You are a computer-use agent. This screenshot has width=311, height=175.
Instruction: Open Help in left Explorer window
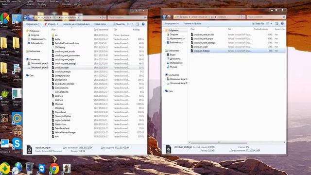coord(143,24)
